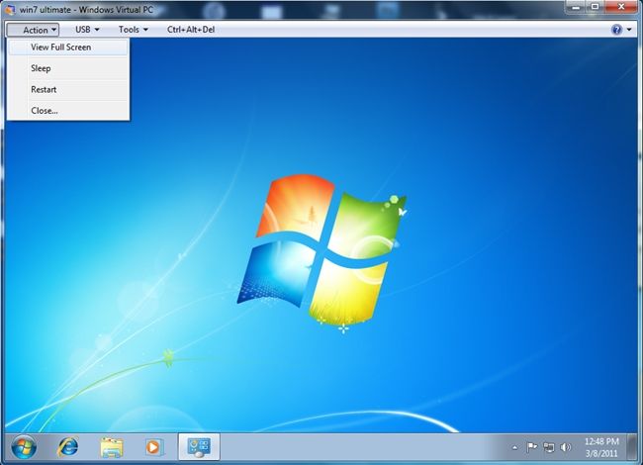Open the Windows Start orb
Image resolution: width=643 pixels, height=465 pixels.
coord(24,447)
